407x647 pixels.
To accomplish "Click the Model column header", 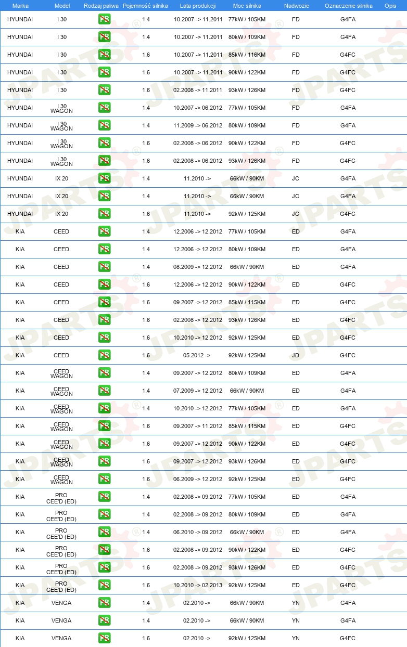I will click(x=62, y=6).
